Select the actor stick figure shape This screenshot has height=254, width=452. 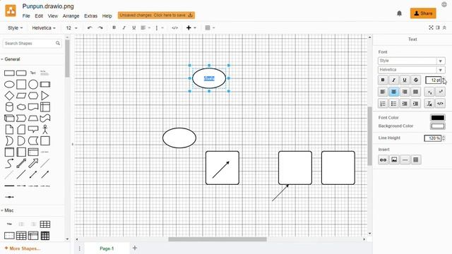pyautogui.click(x=45, y=129)
